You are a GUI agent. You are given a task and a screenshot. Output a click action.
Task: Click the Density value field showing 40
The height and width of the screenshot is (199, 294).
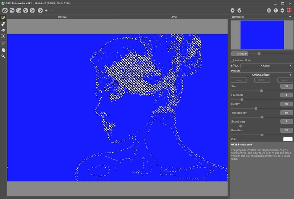point(286,104)
